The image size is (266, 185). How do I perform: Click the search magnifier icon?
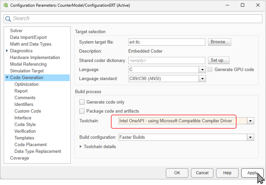8,19
